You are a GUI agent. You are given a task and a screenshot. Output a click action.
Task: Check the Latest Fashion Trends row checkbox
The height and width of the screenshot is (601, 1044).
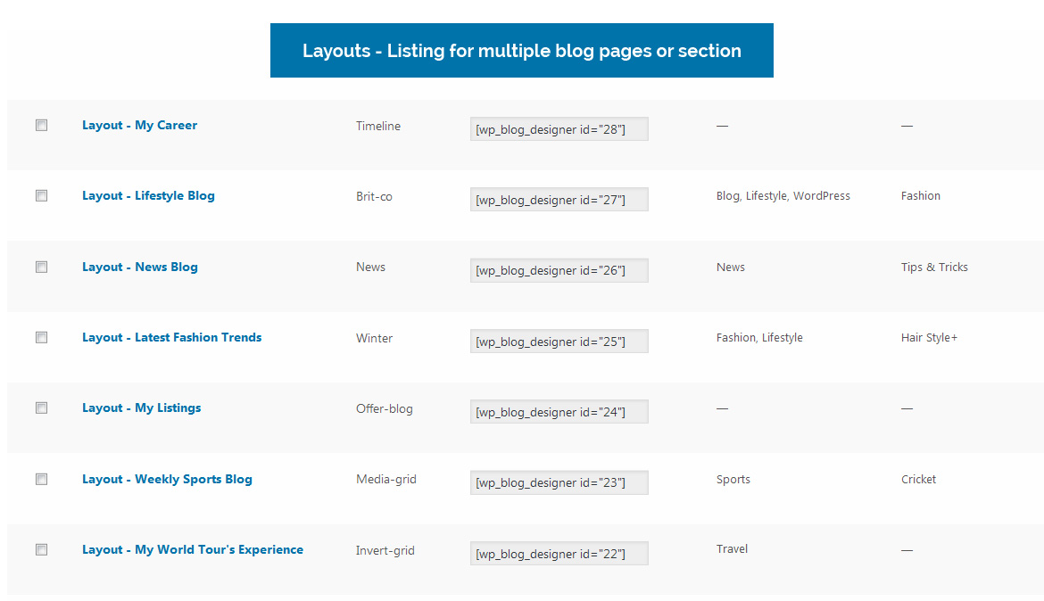click(41, 337)
